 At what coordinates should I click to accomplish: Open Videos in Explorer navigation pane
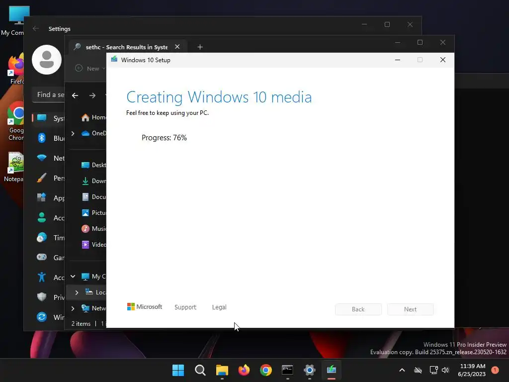tap(93, 245)
